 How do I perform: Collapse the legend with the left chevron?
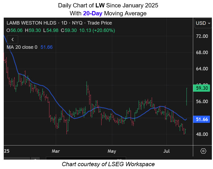[13, 39]
